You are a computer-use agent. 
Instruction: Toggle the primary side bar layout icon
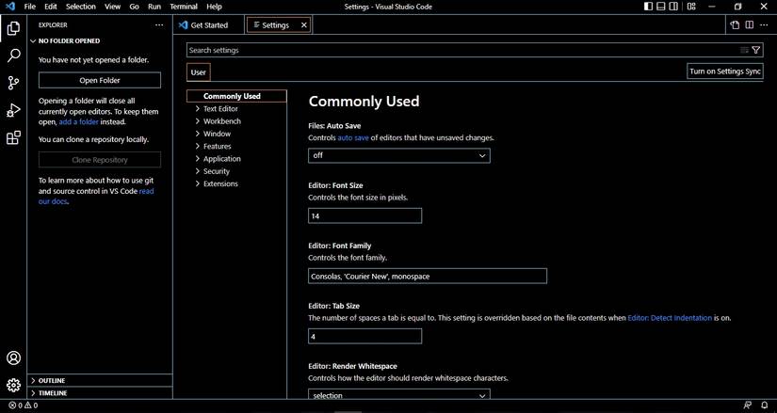pyautogui.click(x=648, y=7)
